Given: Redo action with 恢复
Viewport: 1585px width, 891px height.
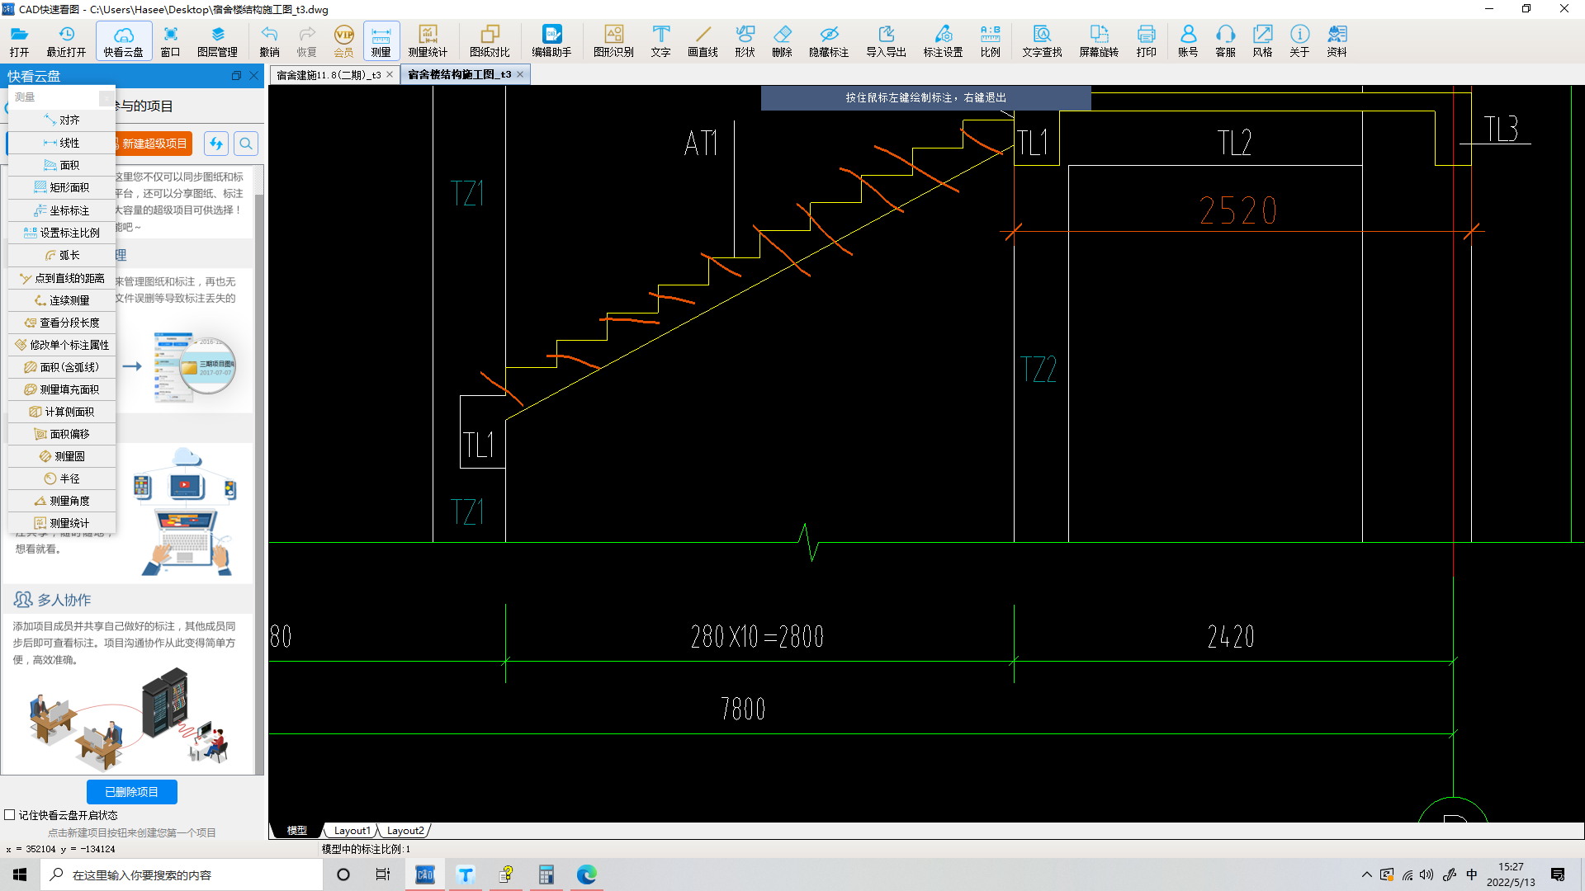Looking at the screenshot, I should pyautogui.click(x=306, y=40).
